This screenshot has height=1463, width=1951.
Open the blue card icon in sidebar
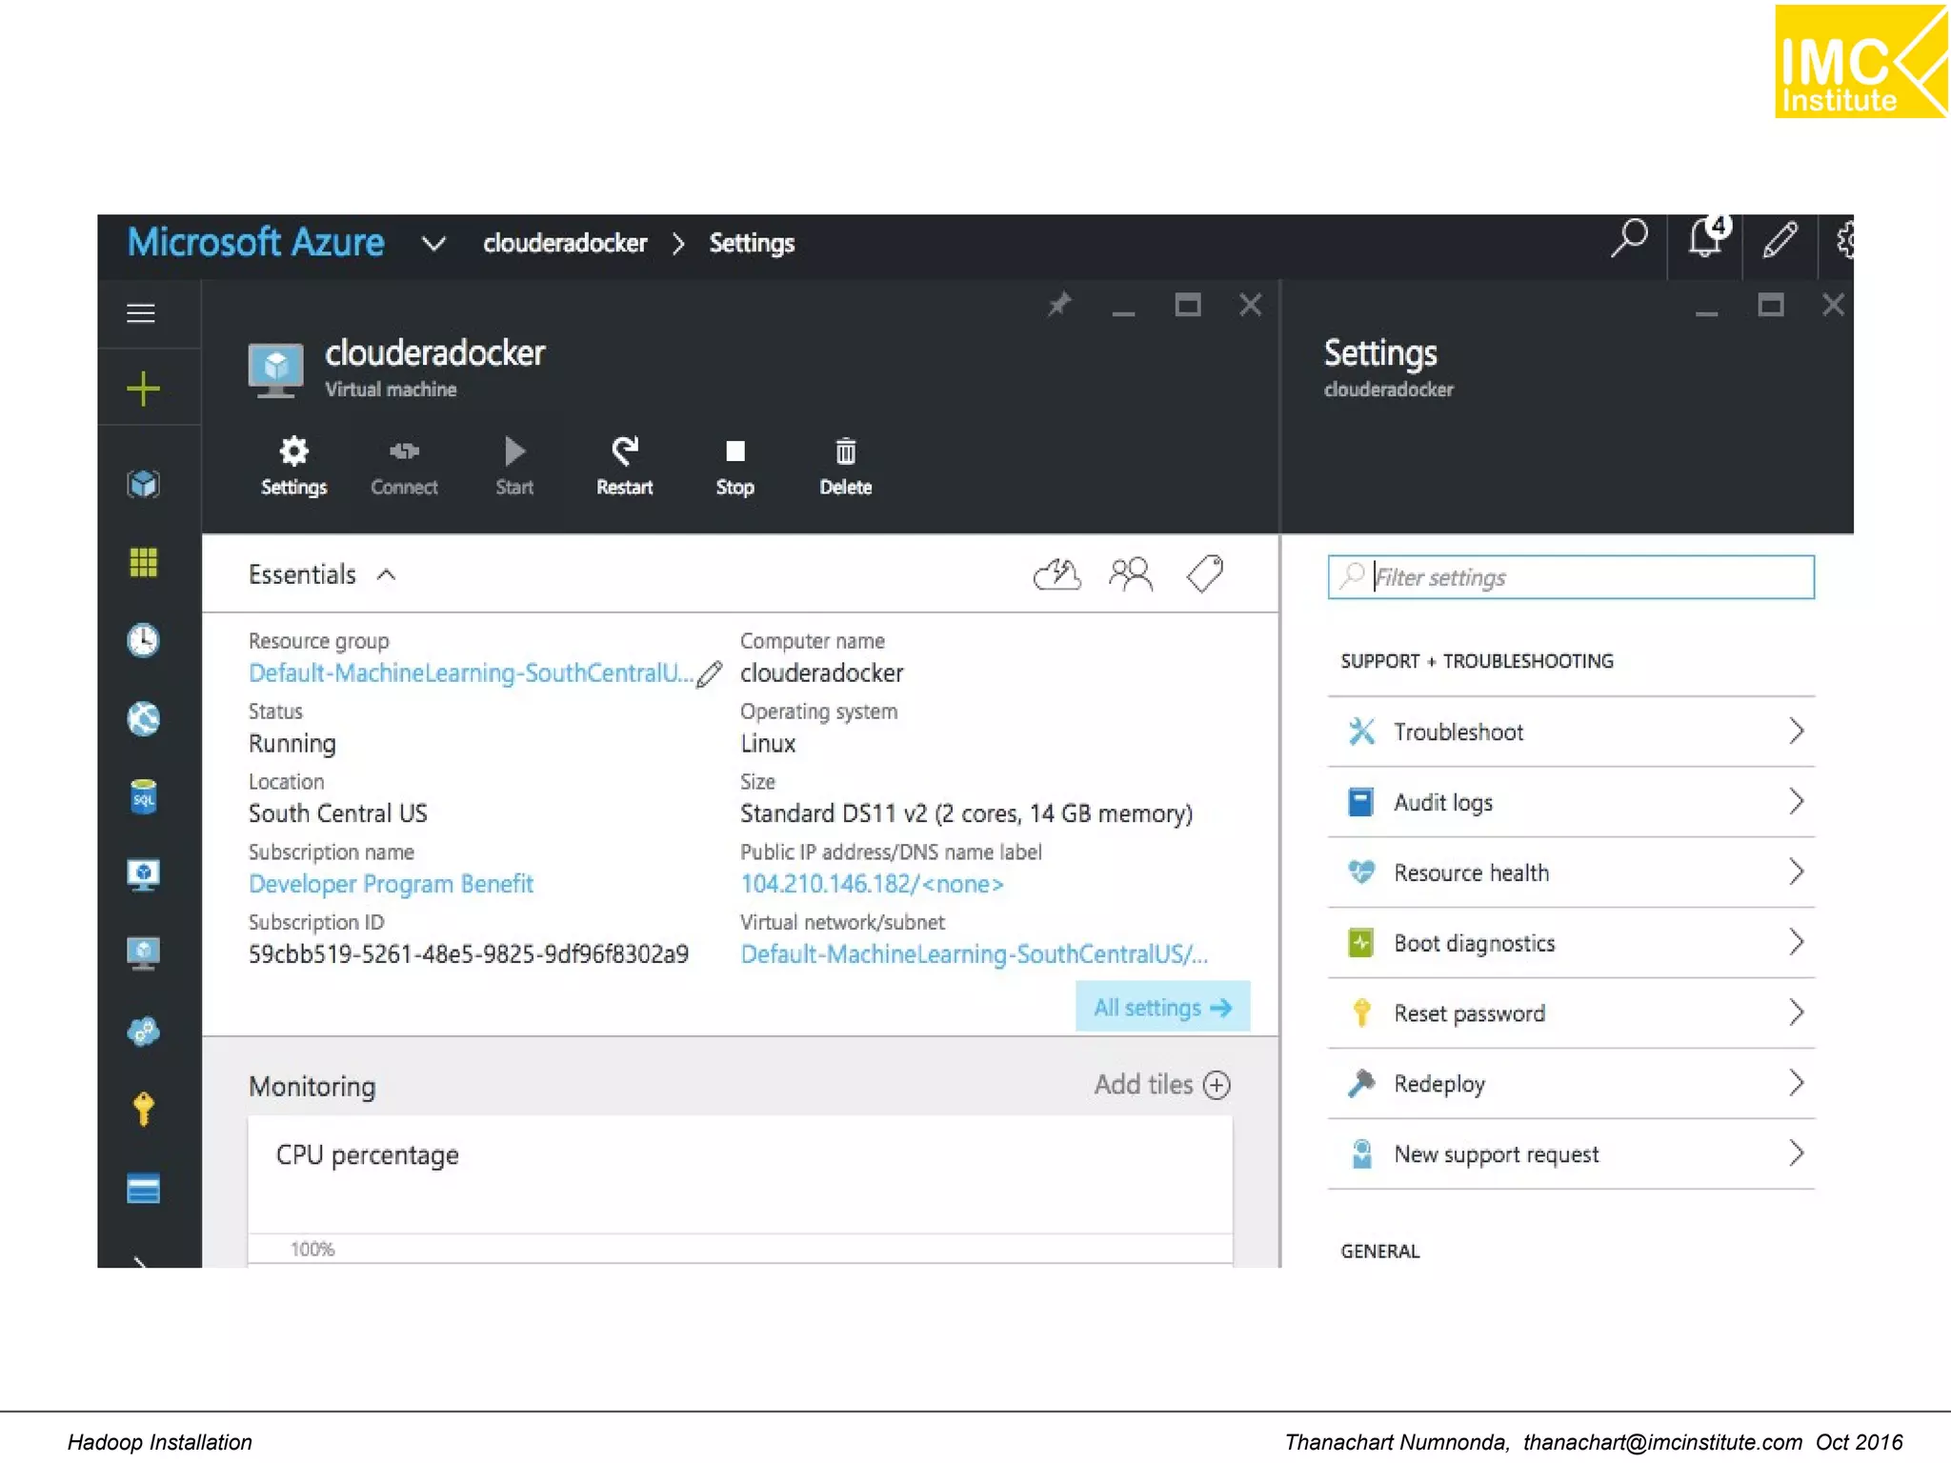click(x=143, y=1189)
